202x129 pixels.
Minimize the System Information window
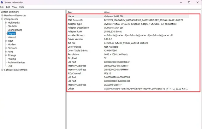181,2
